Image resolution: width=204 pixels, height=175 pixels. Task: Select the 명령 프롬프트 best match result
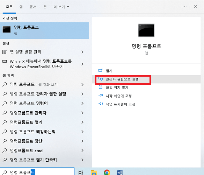pos(44,30)
